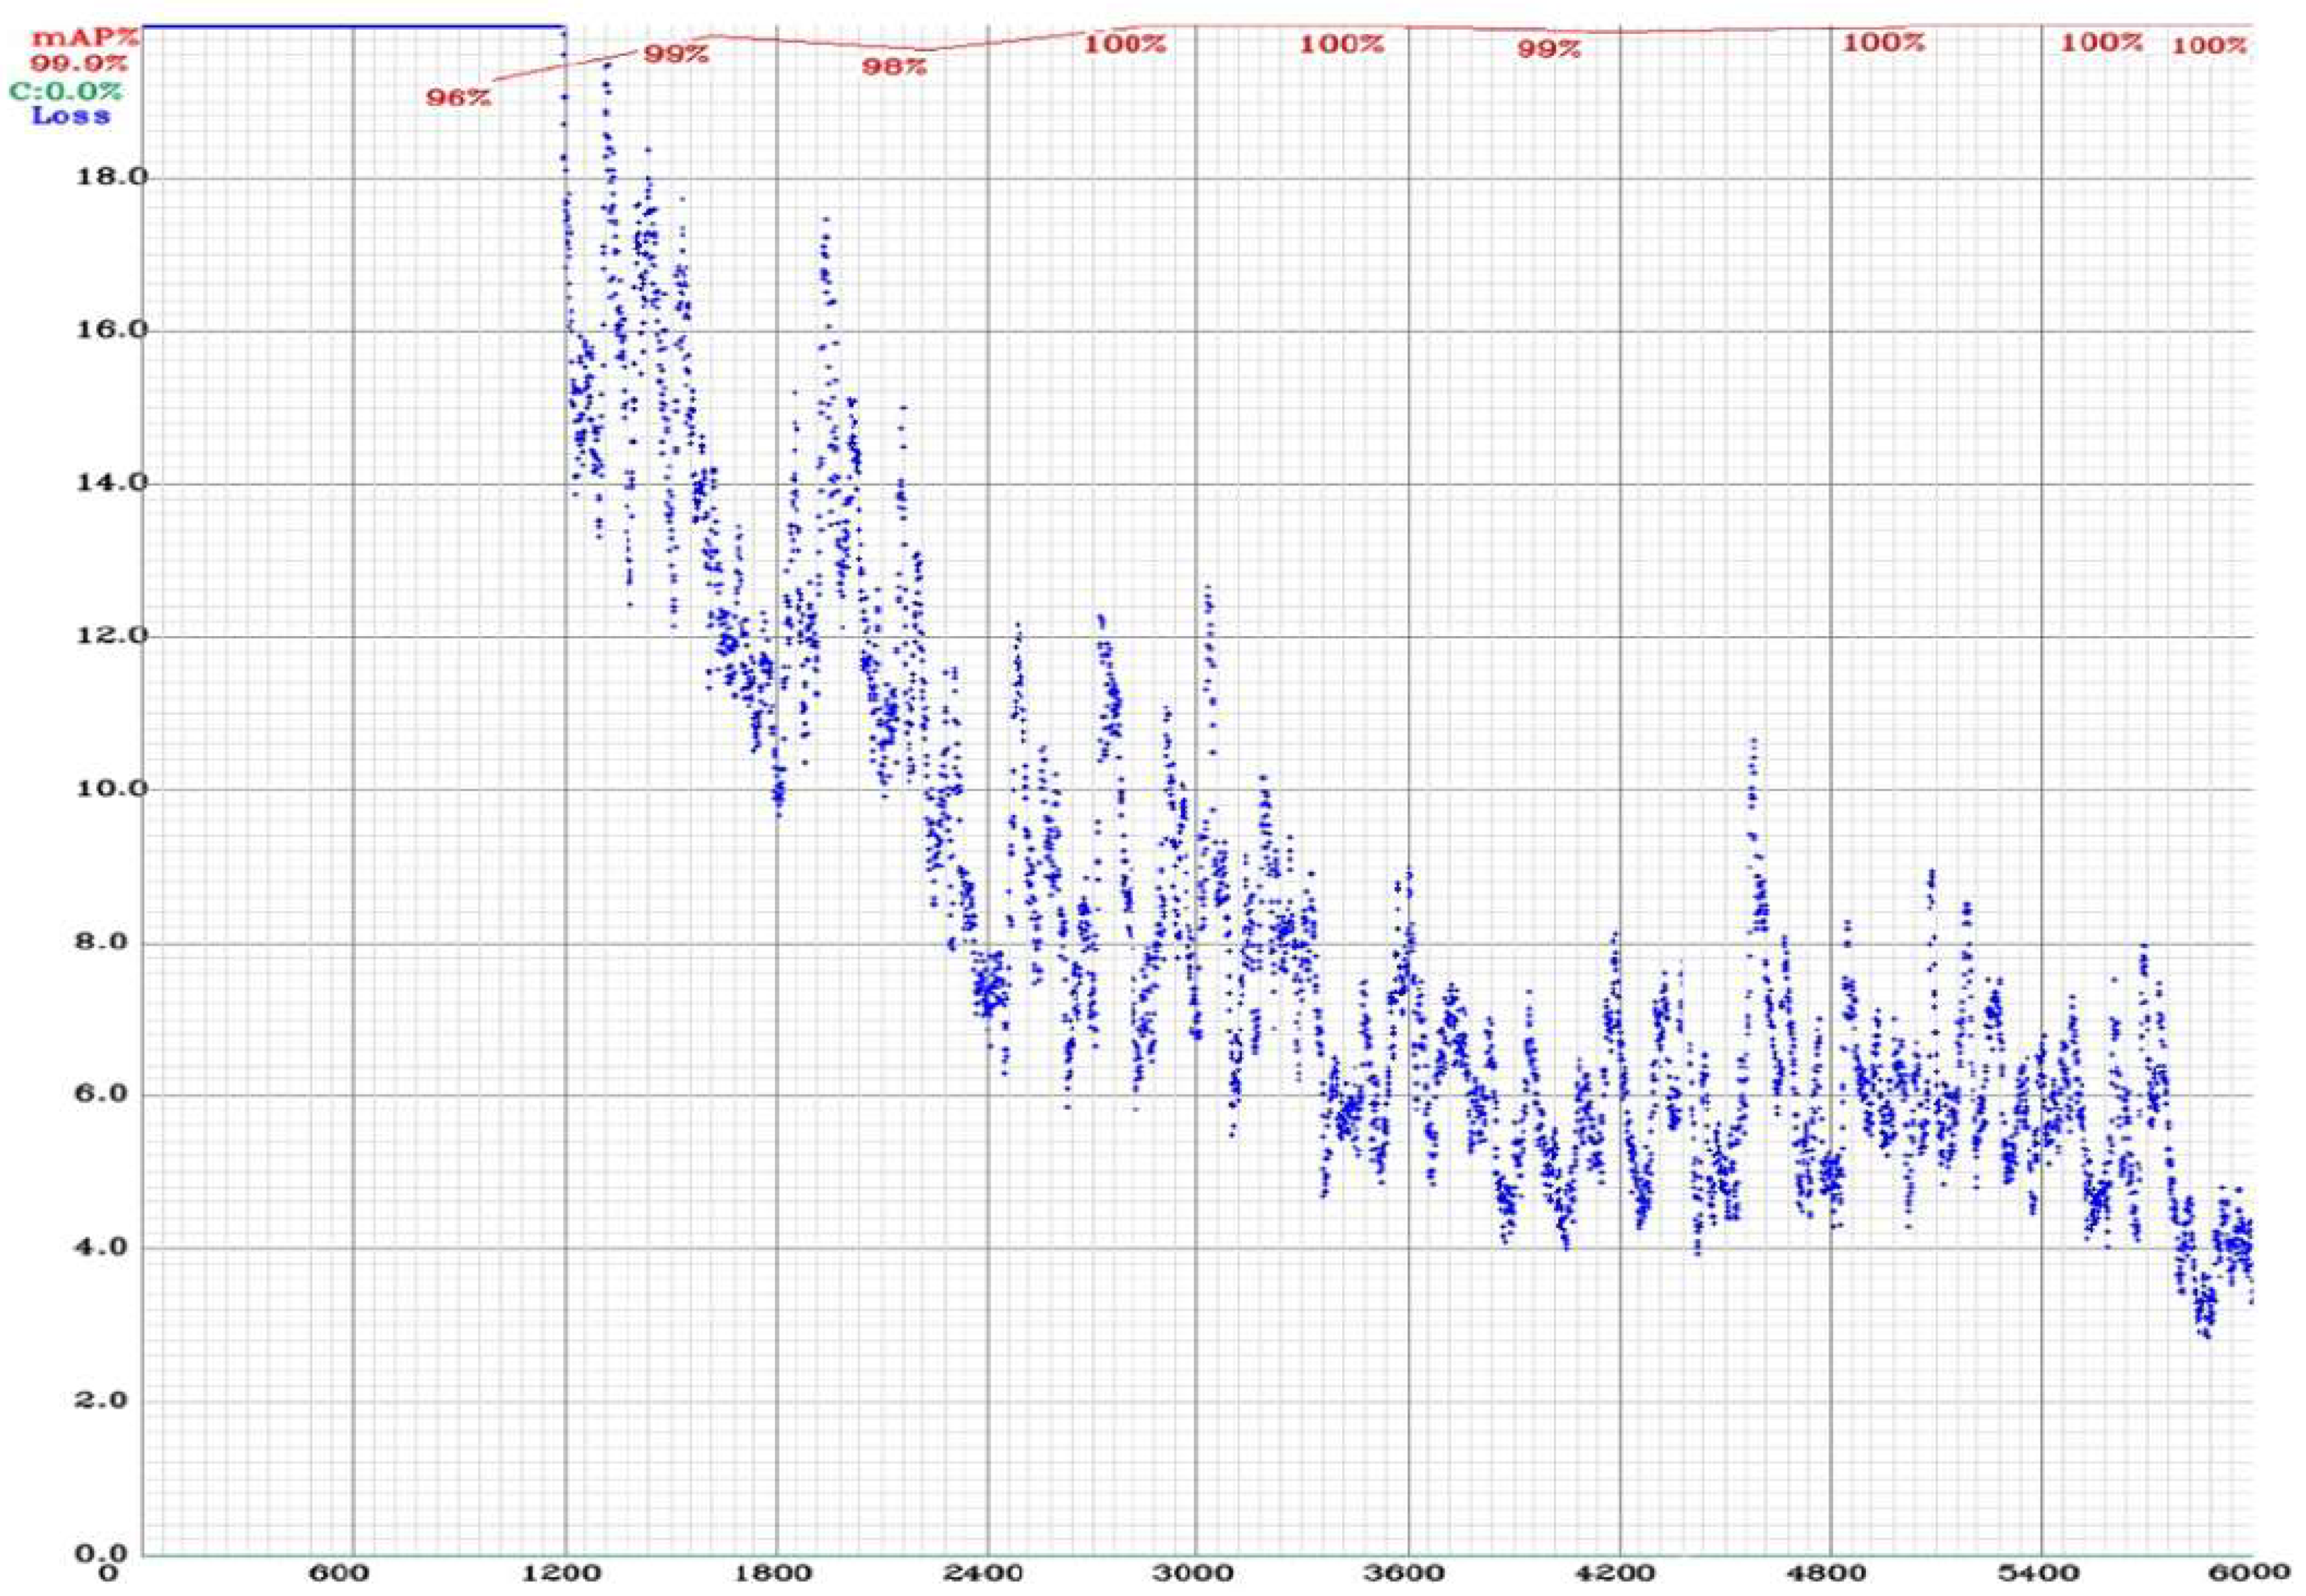Click the green C:0.0% label
2306x1596 pixels.
coord(67,92)
